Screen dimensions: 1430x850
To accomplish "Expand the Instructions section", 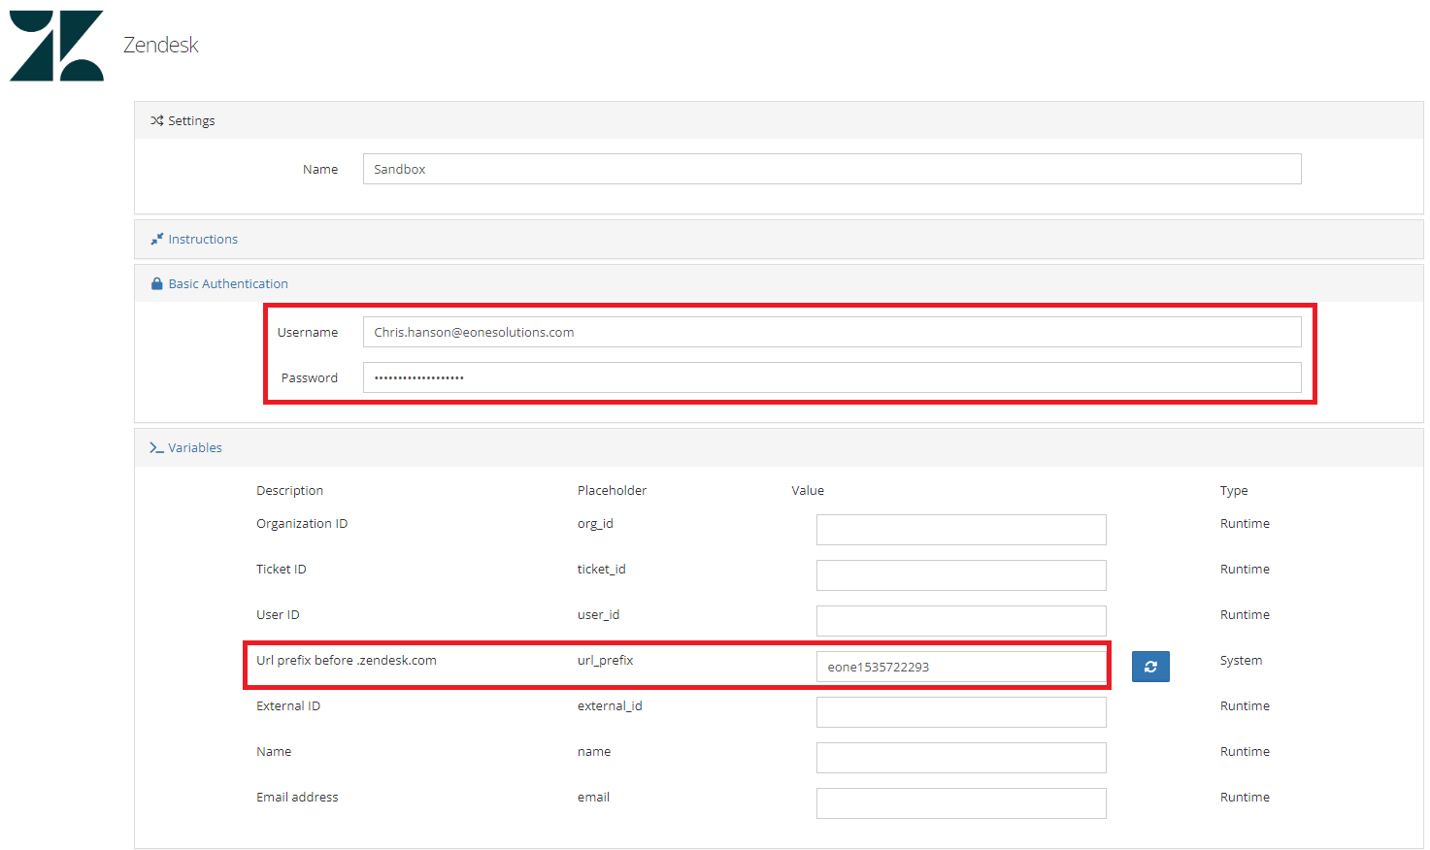I will 203,239.
